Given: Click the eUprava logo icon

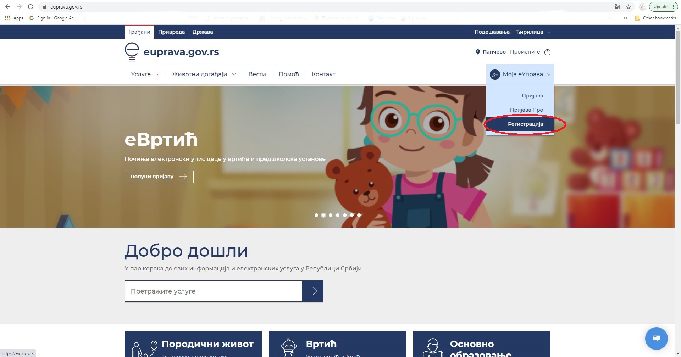Looking at the screenshot, I should 132,52.
